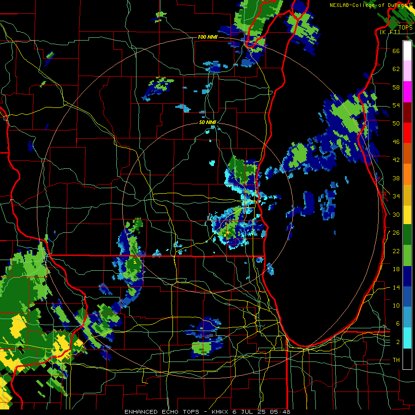Click the '6' legend value
Viewport: 415px width, 415px height.
[x=398, y=324]
